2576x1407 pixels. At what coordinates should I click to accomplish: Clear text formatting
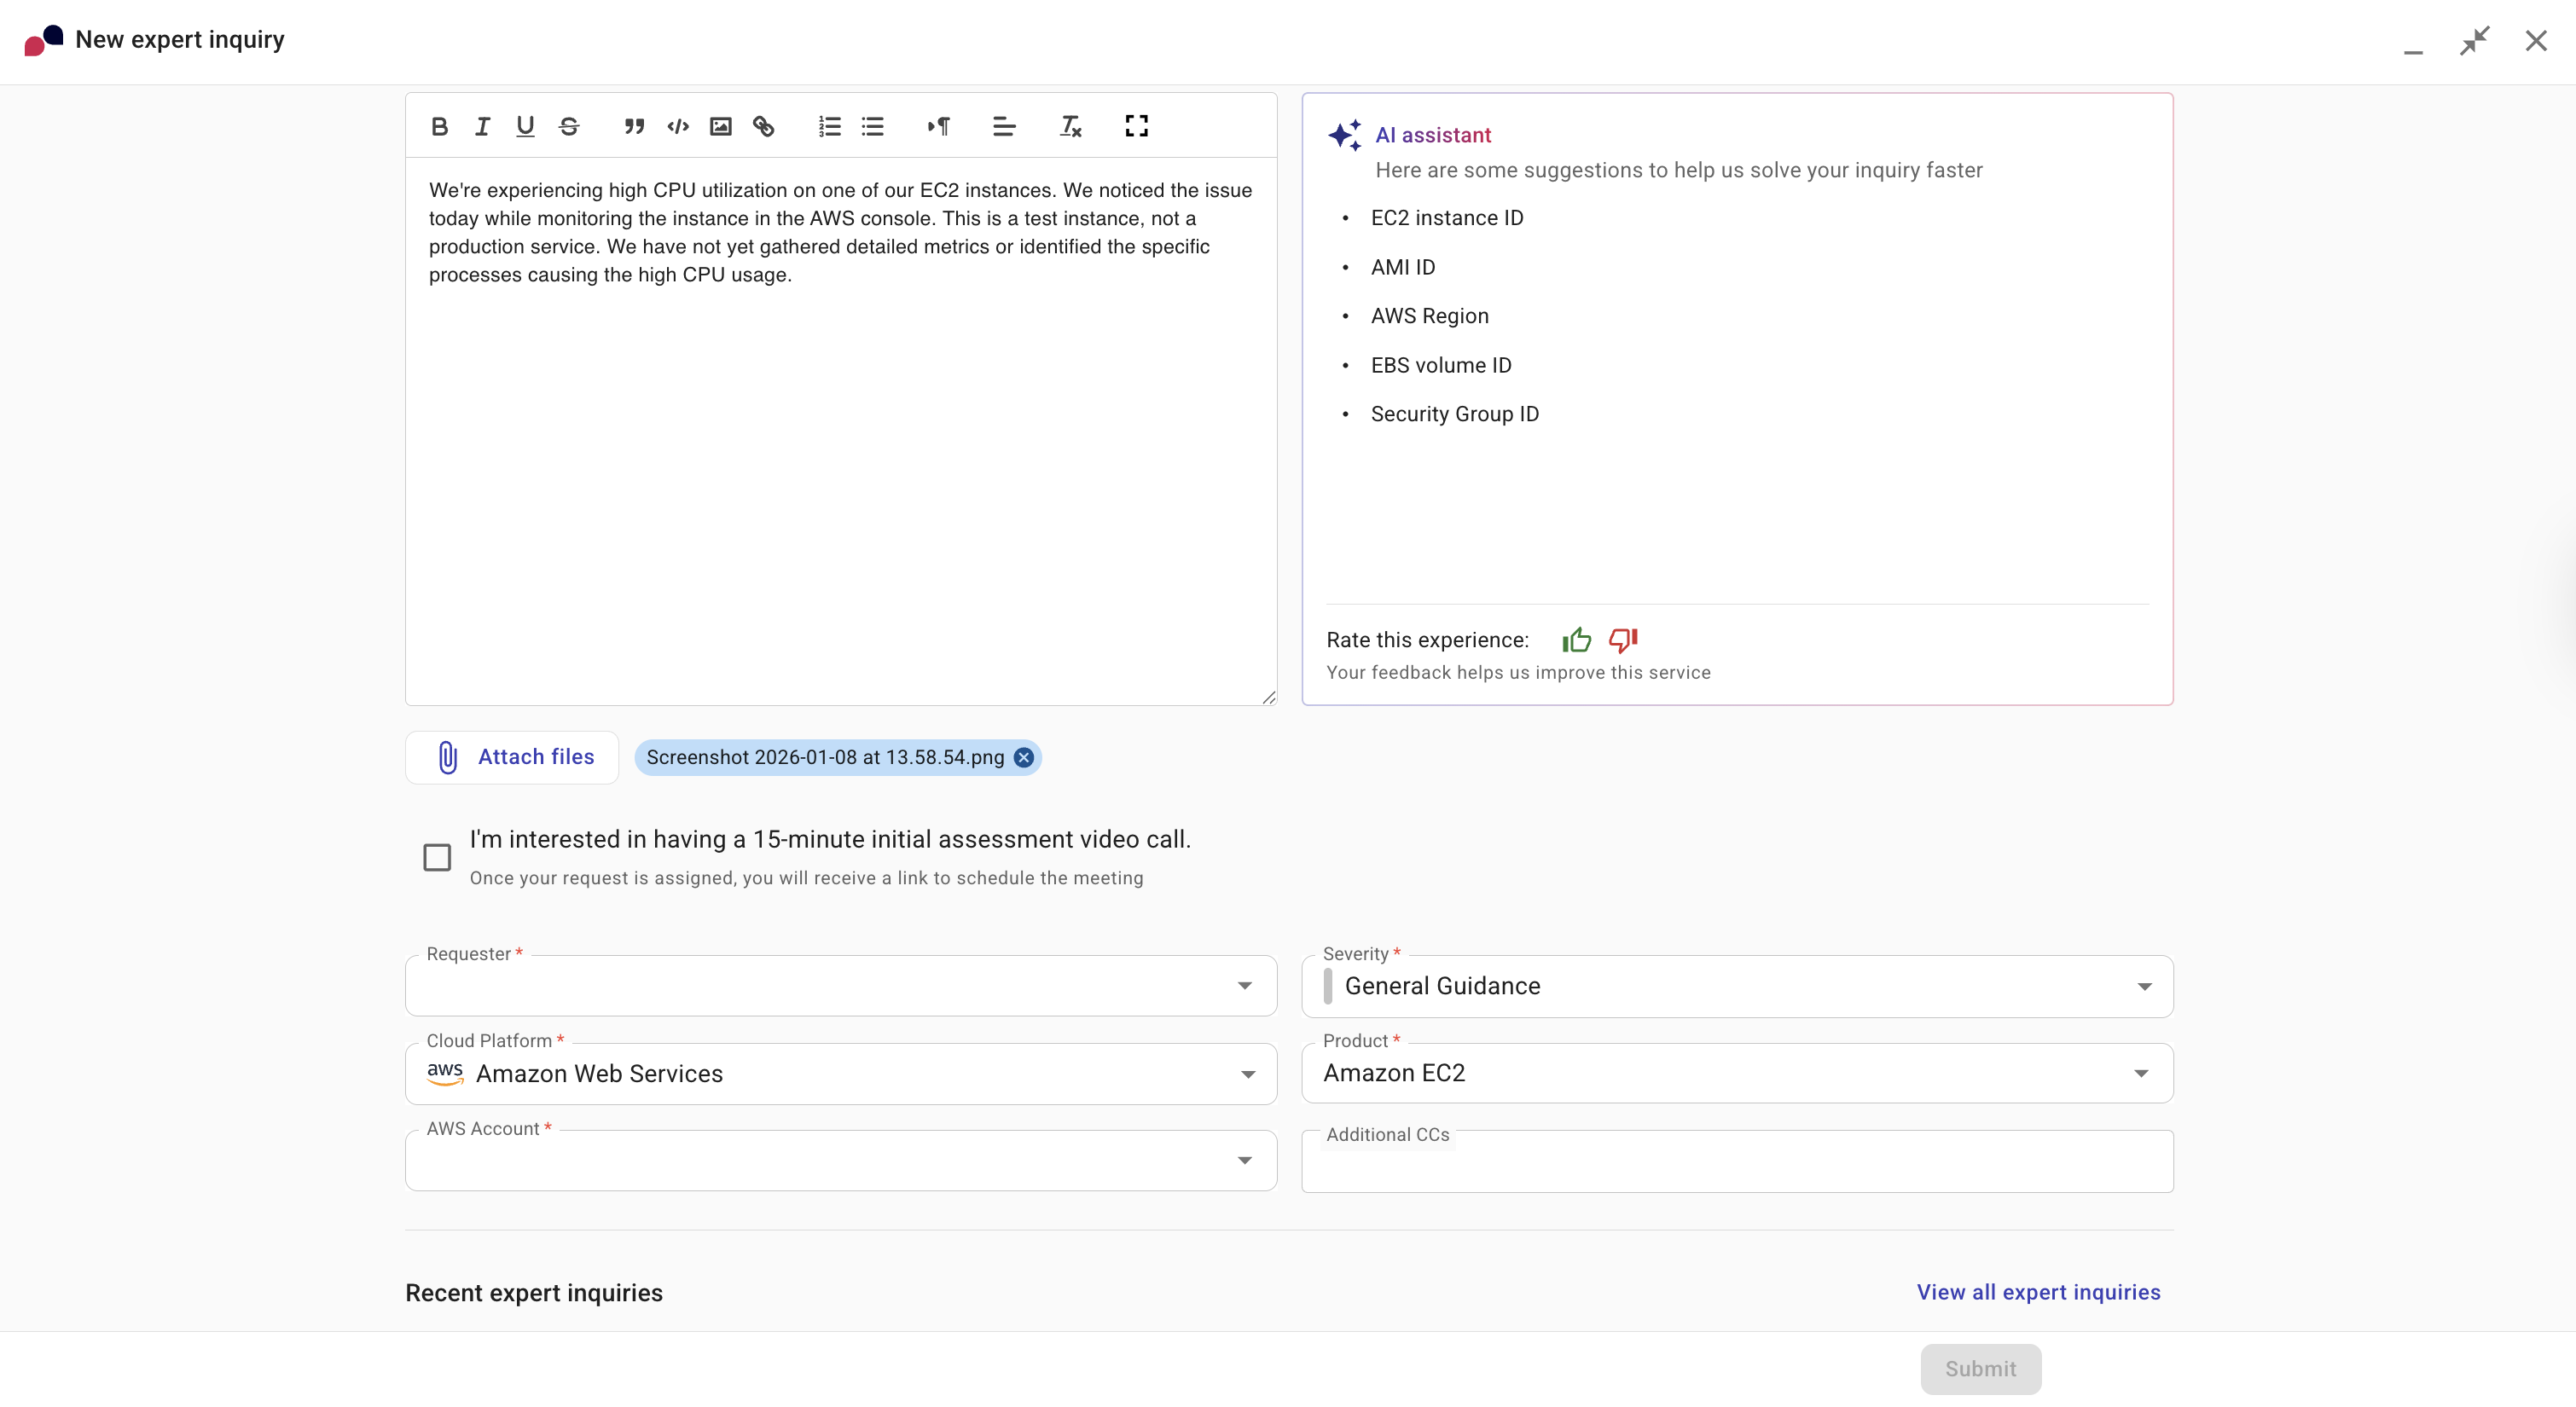[1070, 126]
